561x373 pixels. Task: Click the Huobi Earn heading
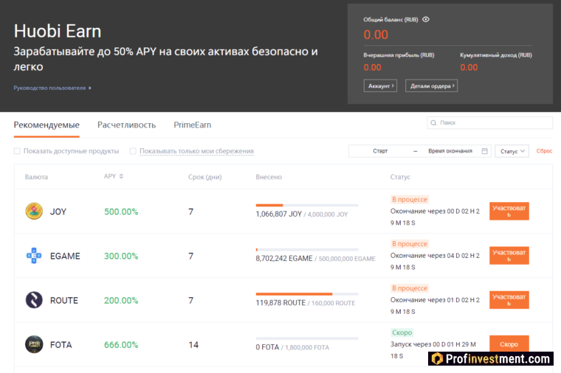[x=58, y=31]
